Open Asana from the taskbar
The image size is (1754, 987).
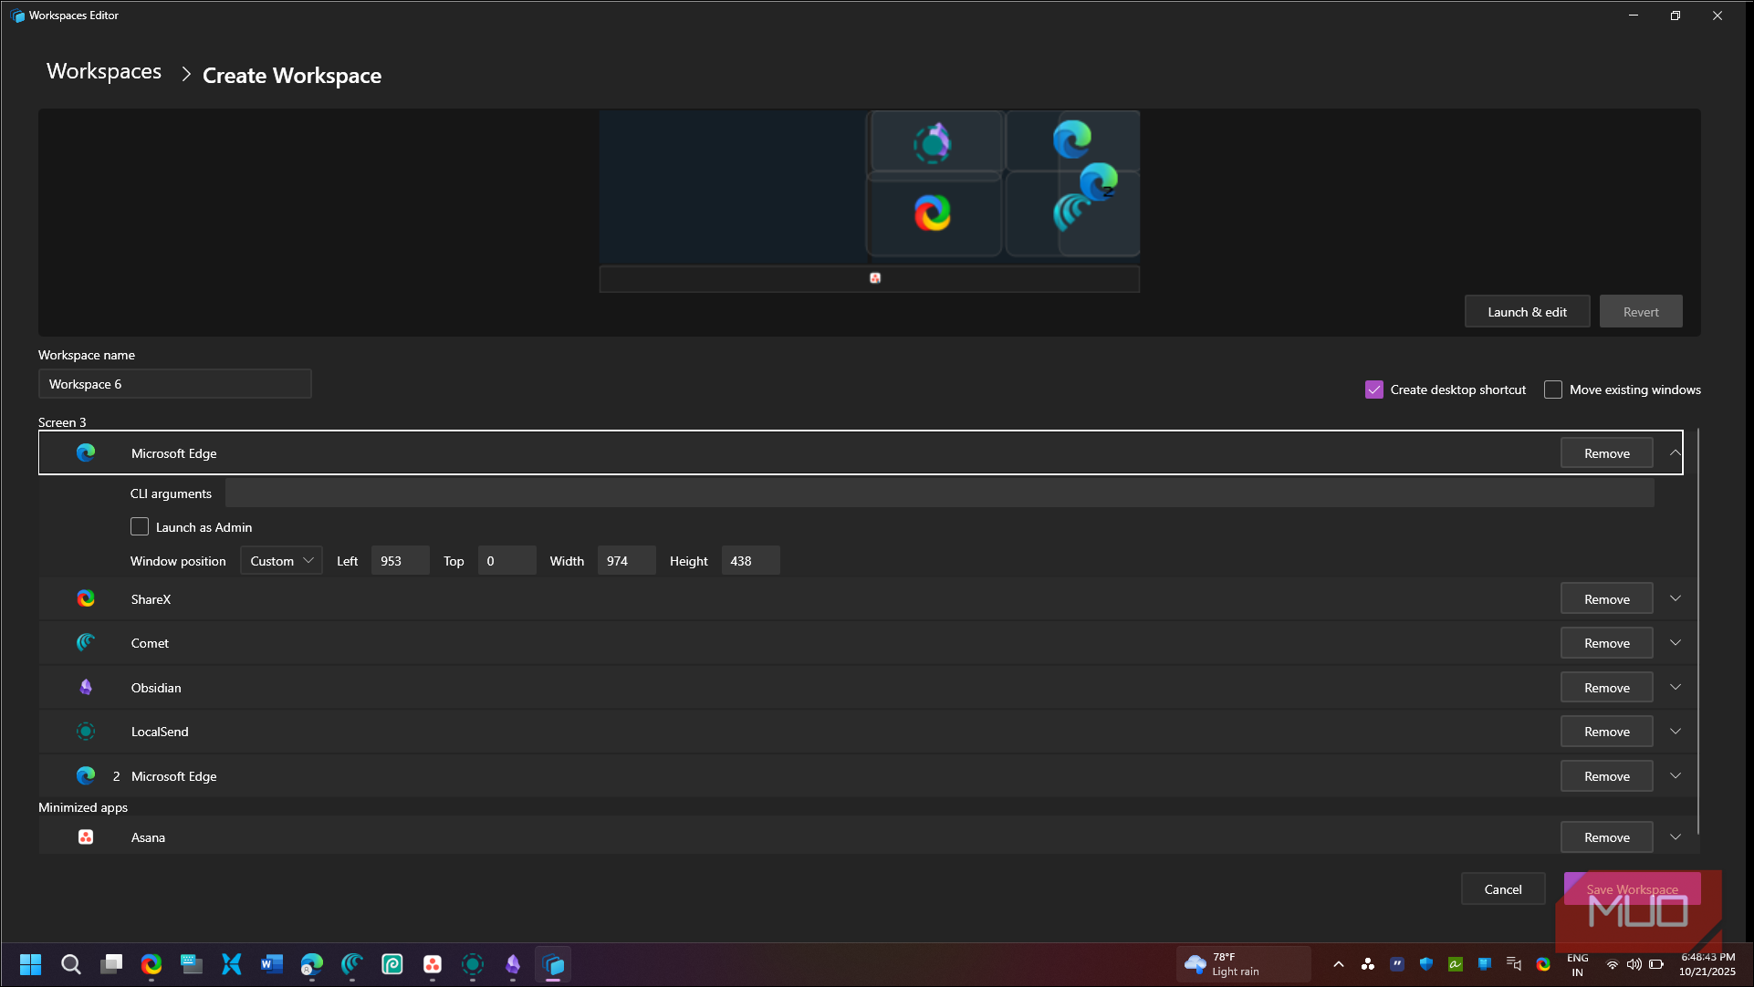tap(433, 963)
